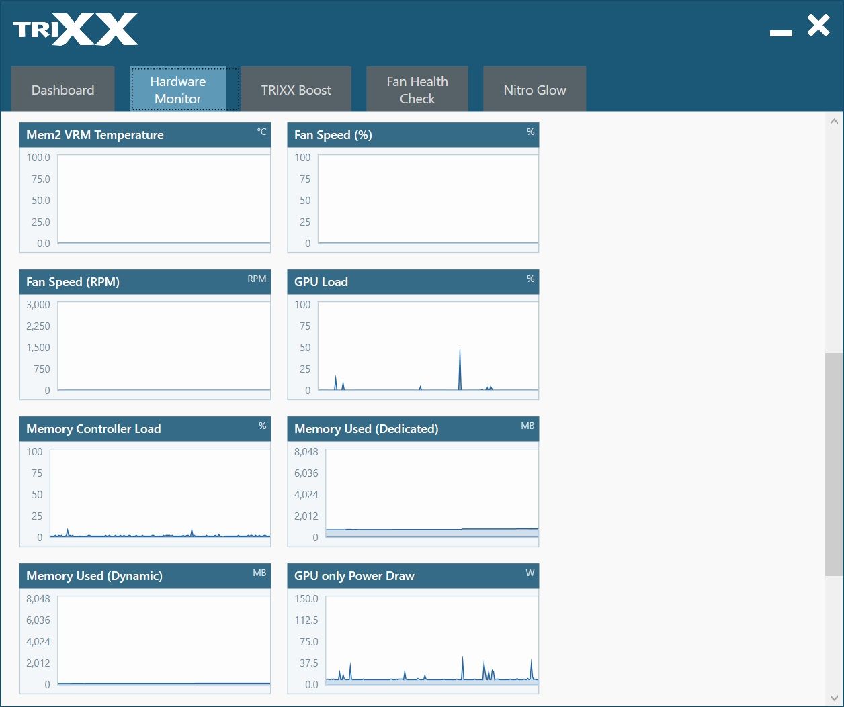Click the Fan Speed (RPM) panel header
This screenshot has height=707, width=844.
tap(145, 282)
